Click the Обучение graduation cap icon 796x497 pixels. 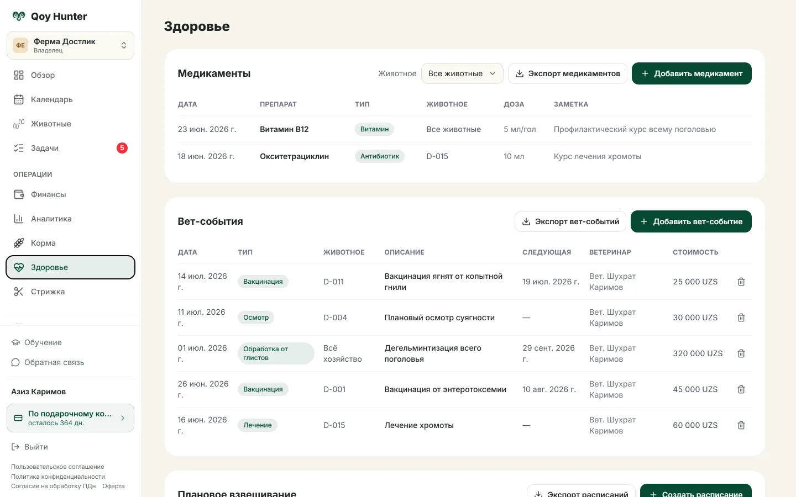(x=15, y=342)
